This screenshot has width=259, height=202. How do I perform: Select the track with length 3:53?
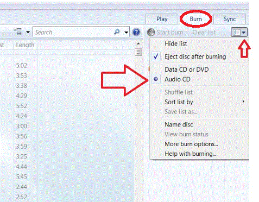coord(21,75)
